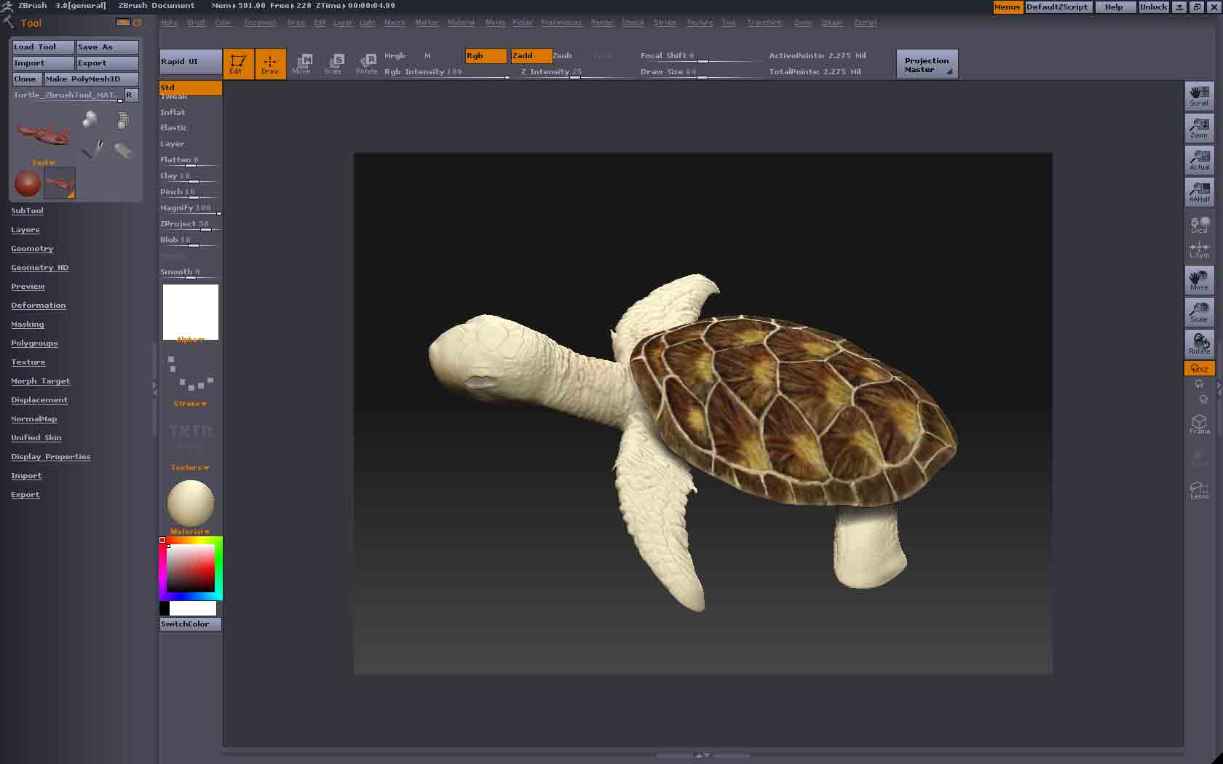Image resolution: width=1223 pixels, height=764 pixels.
Task: Select the AAHalf view icon
Action: (x=1199, y=191)
